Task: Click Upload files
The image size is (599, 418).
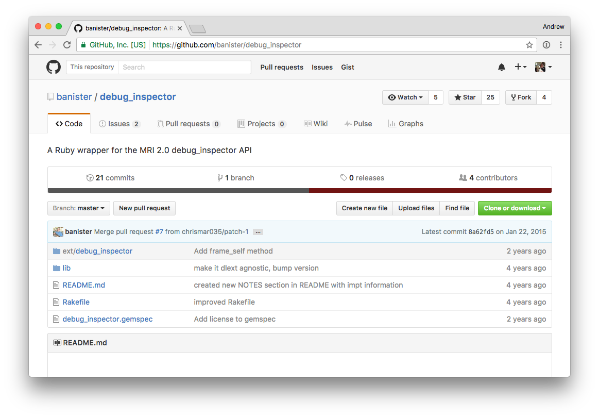Action: [416, 208]
